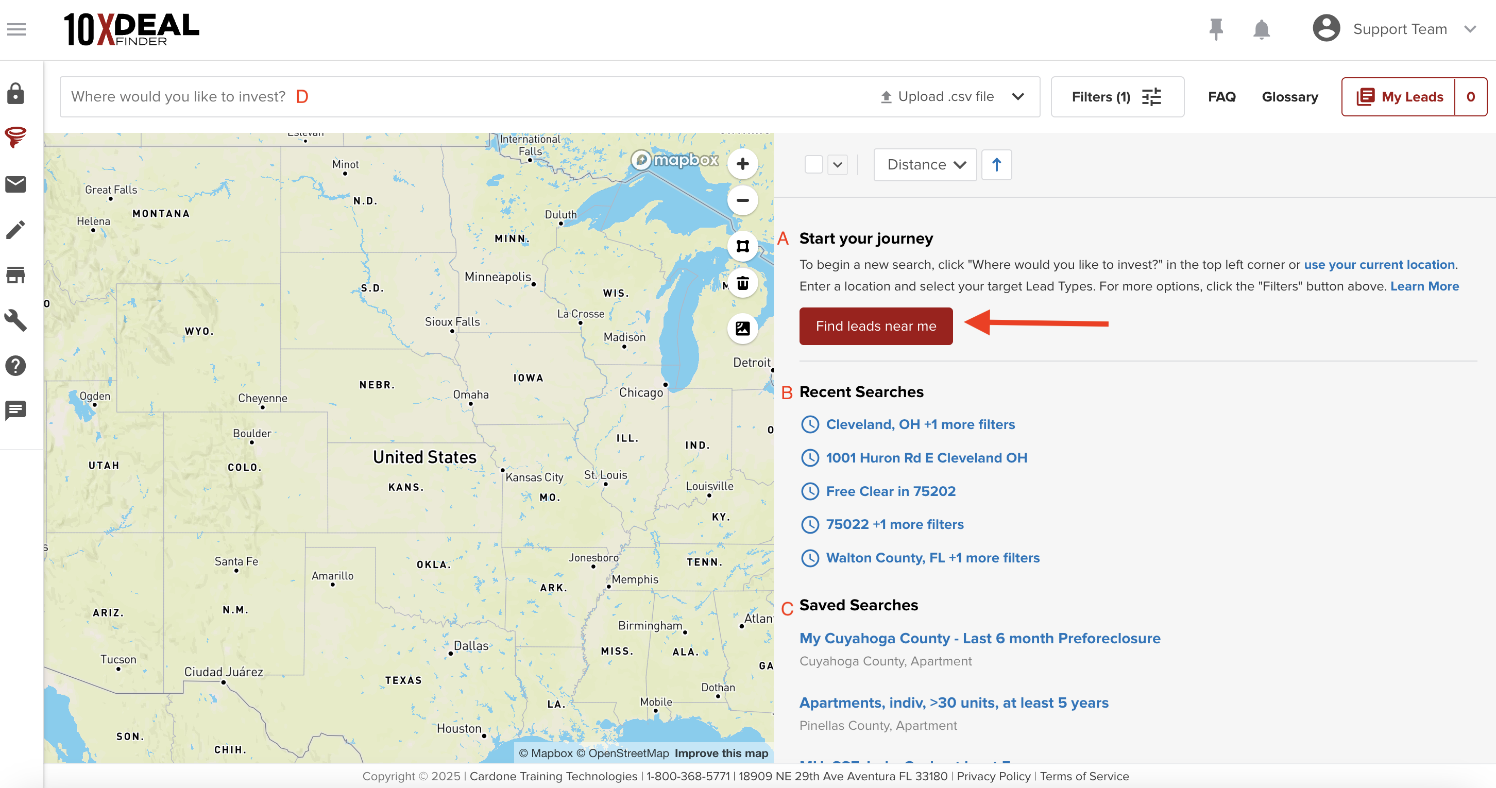Open the hamburger menu
This screenshot has width=1496, height=788.
coord(16,29)
